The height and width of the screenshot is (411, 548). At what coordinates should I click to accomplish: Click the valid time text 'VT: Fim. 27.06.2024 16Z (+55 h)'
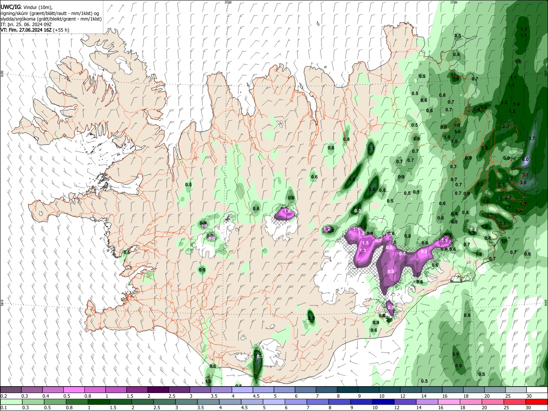[x=35, y=30]
